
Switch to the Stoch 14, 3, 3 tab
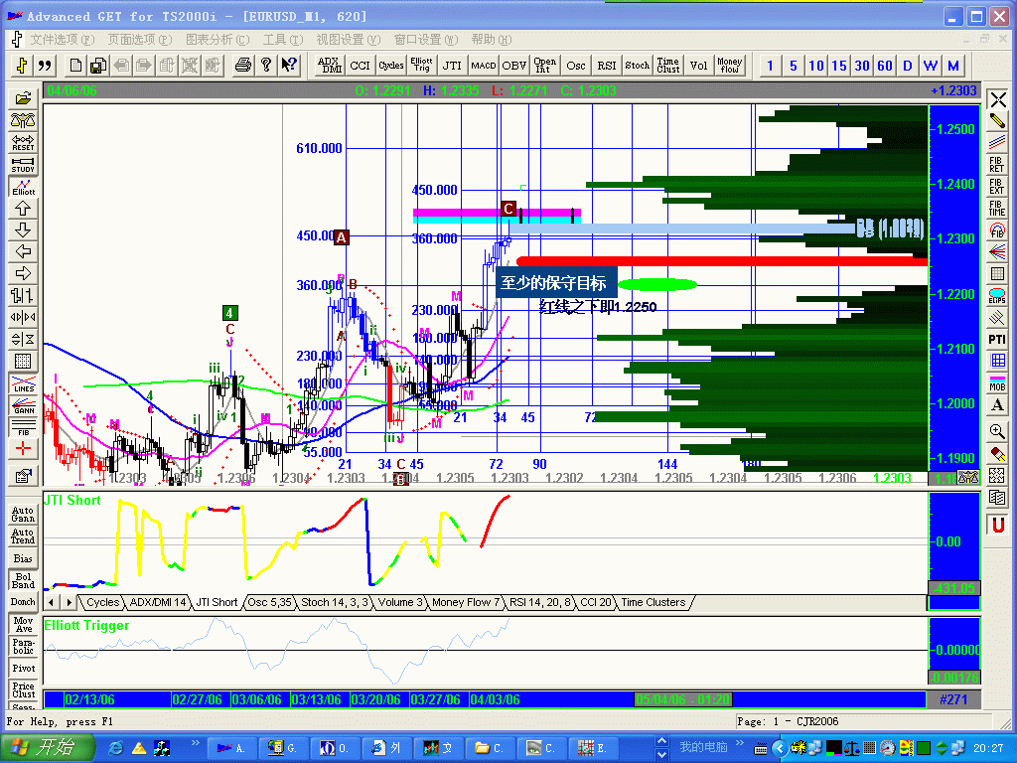tap(336, 602)
